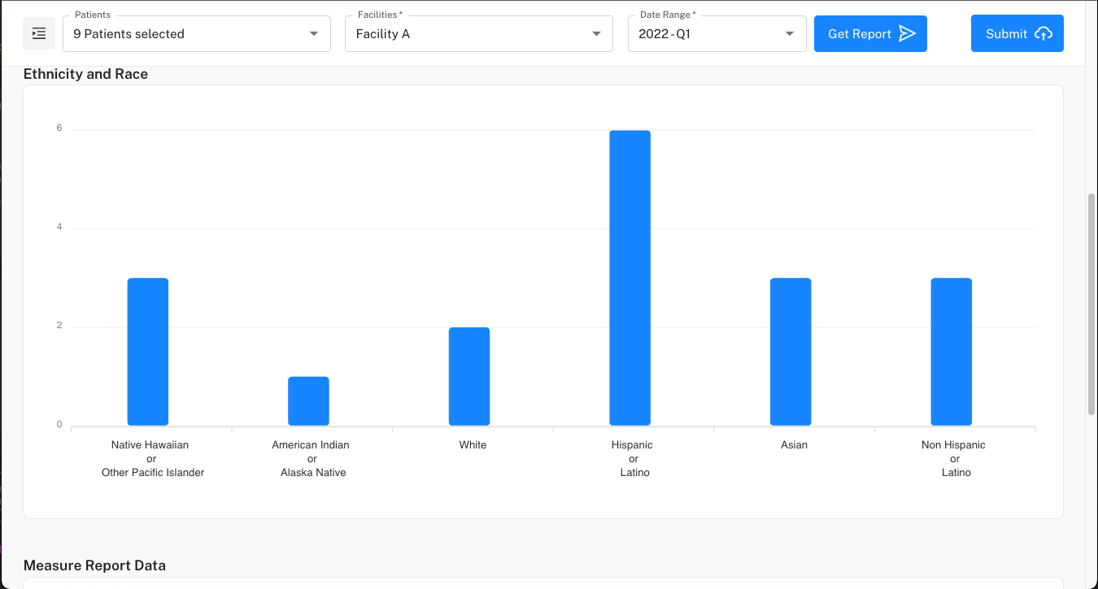Select the American Indian or Alaska Native bar
This screenshot has width=1098, height=589.
point(308,401)
